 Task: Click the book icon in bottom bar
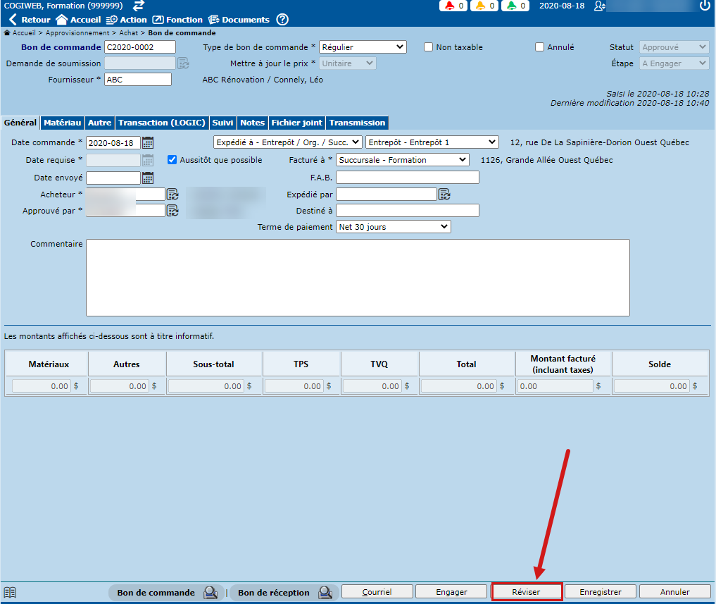coord(10,592)
